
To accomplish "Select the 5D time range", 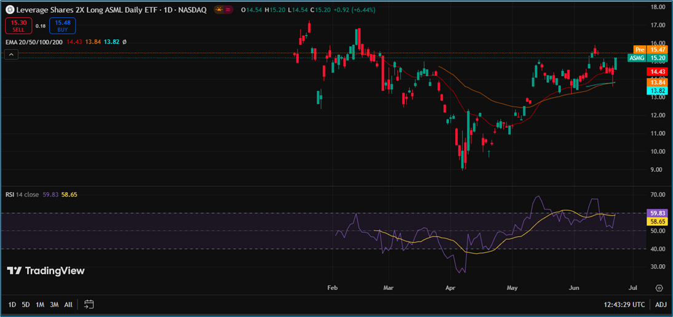I will 26,305.
